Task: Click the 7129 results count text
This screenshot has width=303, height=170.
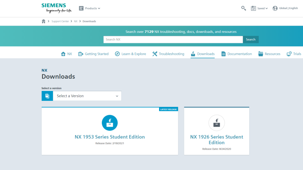Action: click(x=149, y=32)
